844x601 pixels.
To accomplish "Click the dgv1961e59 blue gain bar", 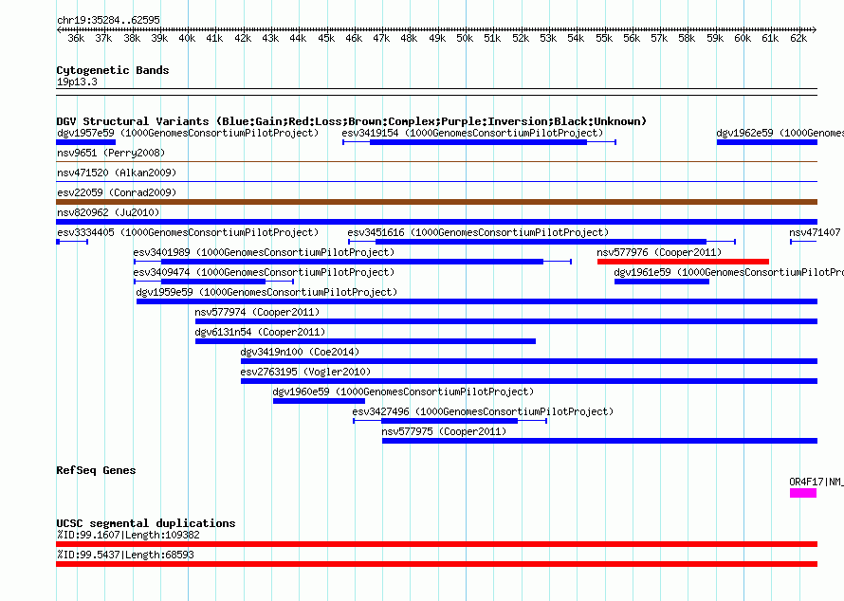I will tap(662, 282).
